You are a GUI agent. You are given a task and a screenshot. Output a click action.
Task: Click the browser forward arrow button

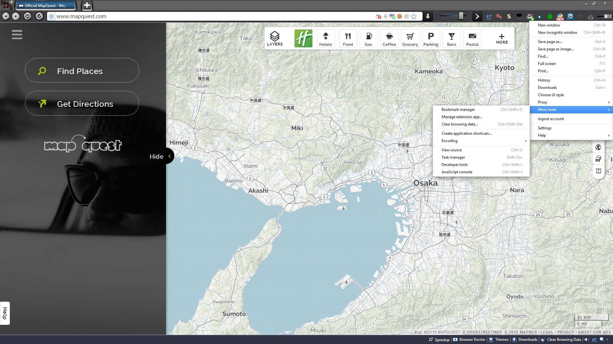coord(16,16)
